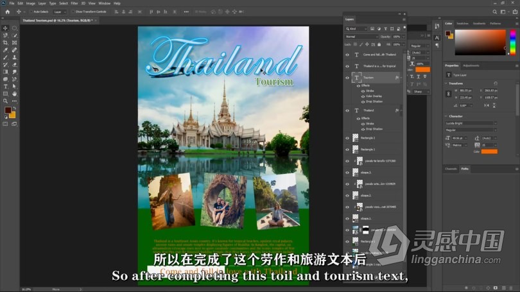Click the Transform width value field

466,90
